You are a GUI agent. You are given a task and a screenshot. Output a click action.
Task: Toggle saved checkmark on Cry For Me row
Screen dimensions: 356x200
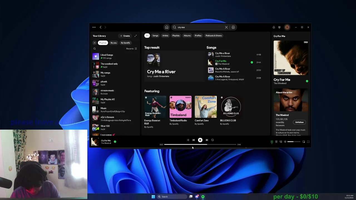click(x=252, y=62)
